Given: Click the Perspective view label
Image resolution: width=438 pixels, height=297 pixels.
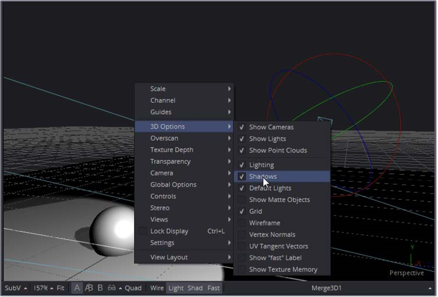Looking at the screenshot, I should pos(406,273).
